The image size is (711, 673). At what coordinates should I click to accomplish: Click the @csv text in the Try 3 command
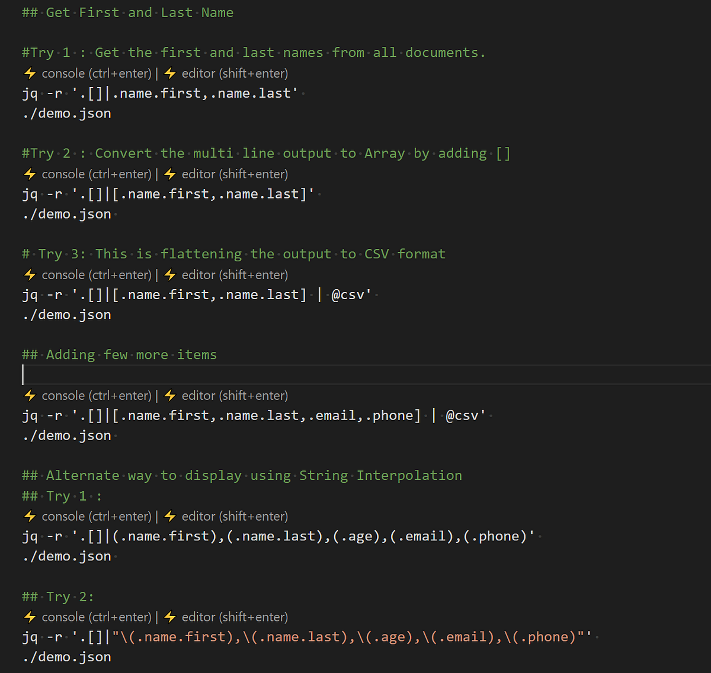[348, 294]
